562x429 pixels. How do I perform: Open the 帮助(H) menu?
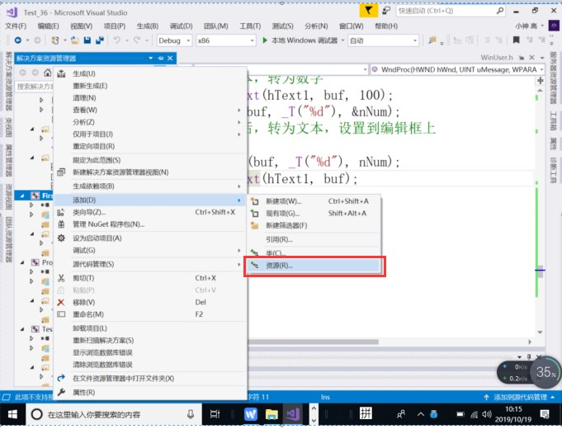pos(386,26)
